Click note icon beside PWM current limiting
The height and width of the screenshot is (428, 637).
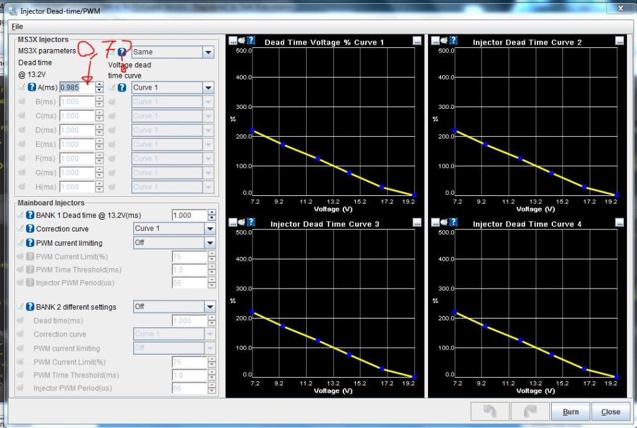21,243
